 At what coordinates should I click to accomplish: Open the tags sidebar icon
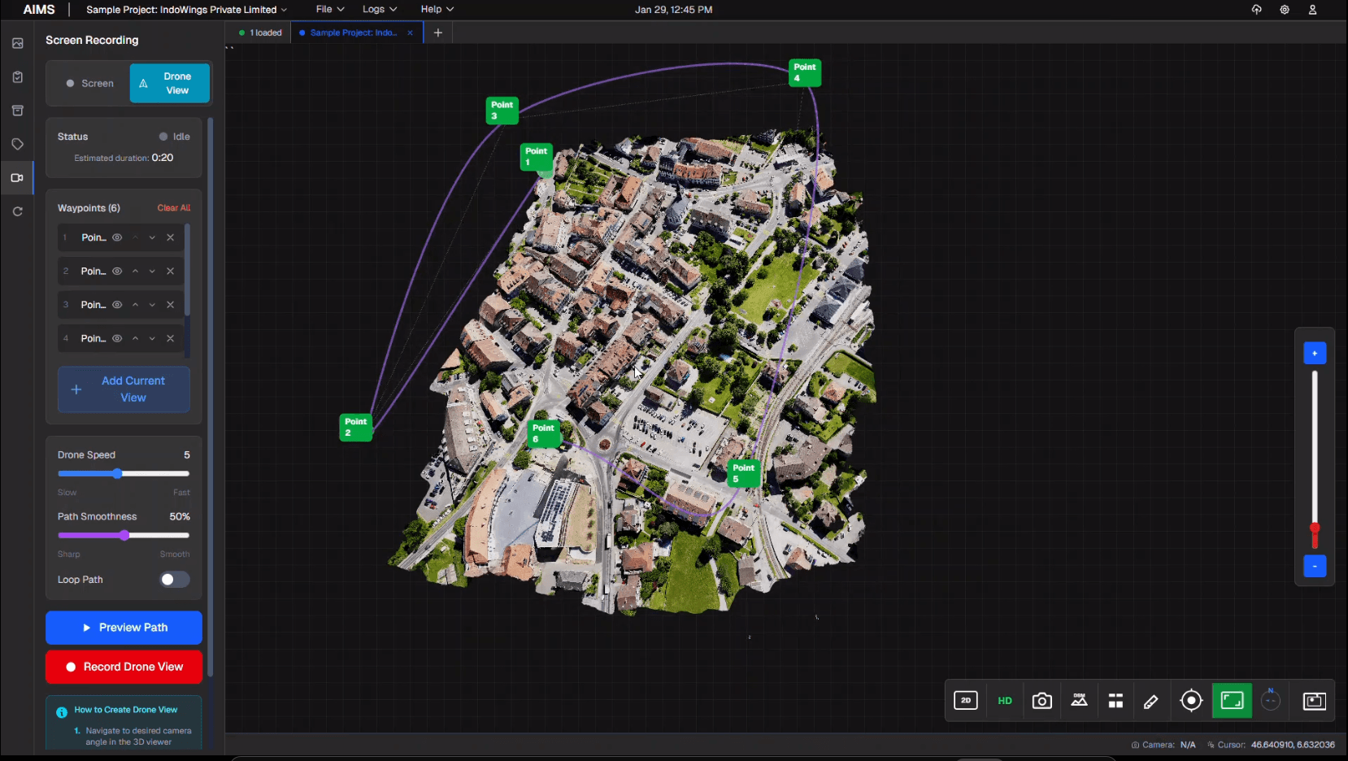pos(17,144)
